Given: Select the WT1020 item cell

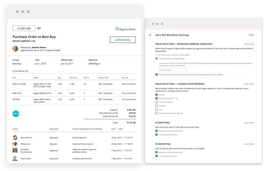Looking at the screenshot, I should (x=16, y=99).
